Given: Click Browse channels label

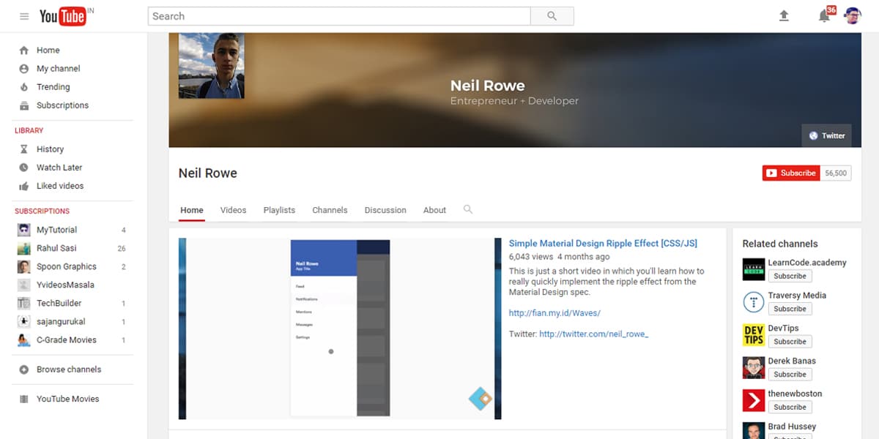Looking at the screenshot, I should (69, 369).
